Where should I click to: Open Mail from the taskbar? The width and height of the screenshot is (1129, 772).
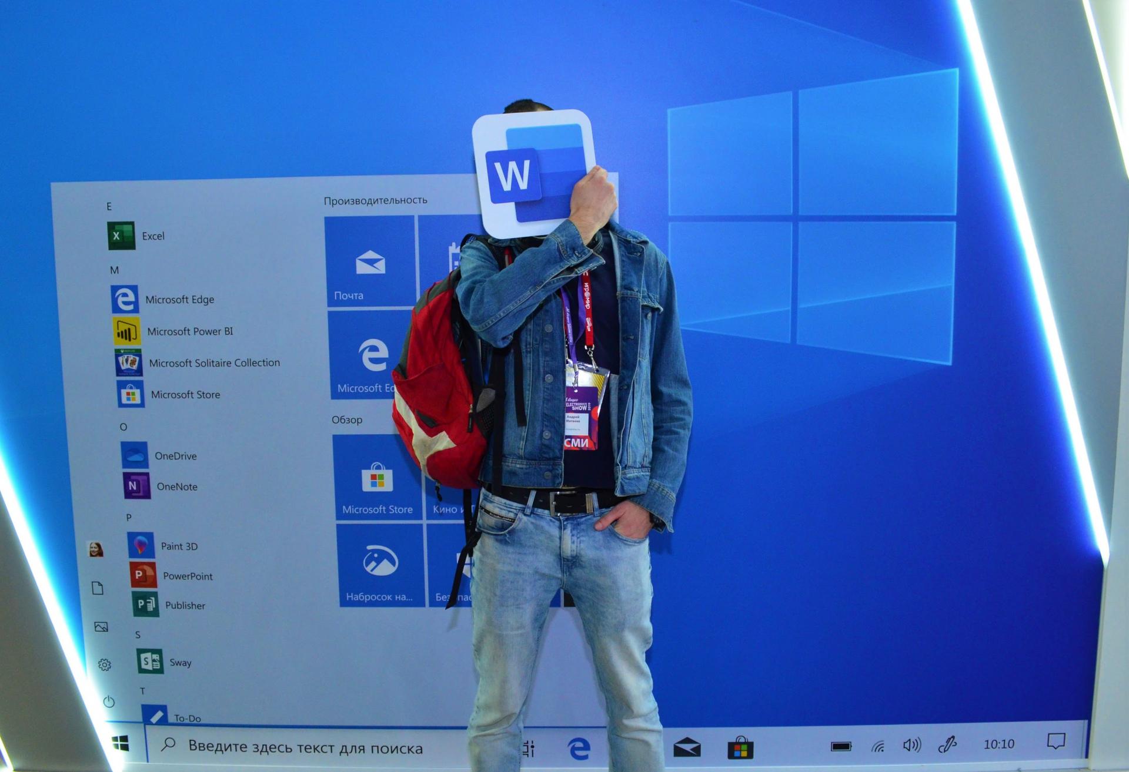point(687,747)
